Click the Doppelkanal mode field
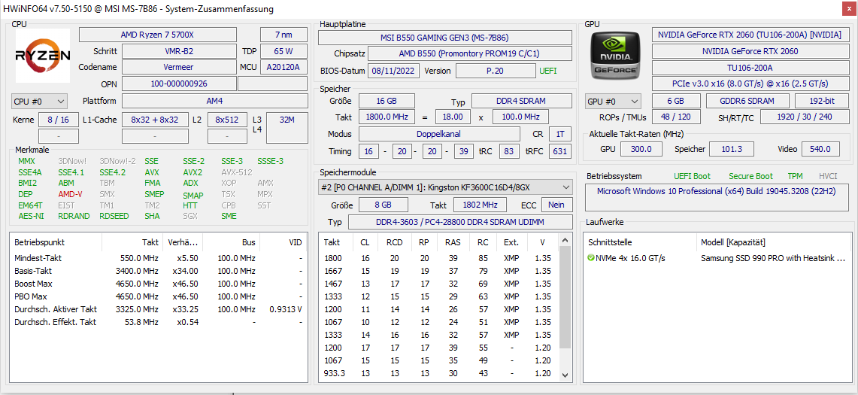Viewport: 858px width, 395px height. click(439, 134)
